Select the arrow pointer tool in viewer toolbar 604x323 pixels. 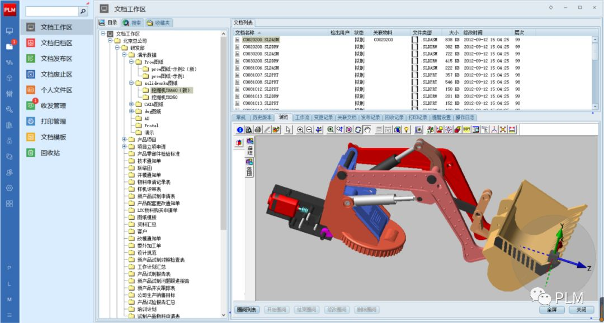pyautogui.click(x=288, y=129)
